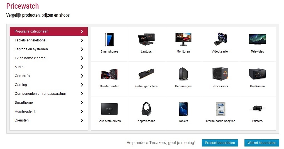Select the Interne harde schijven icon
Screen dimensions: 284x149
pos(221,109)
